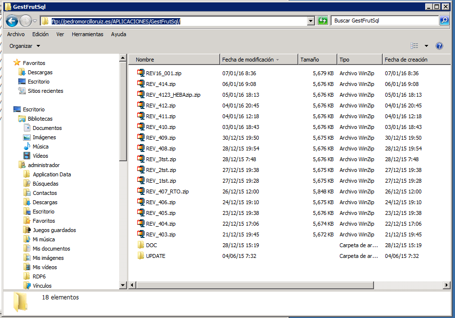
Task: Open the address bar history dropdown arrow
Action: coord(311,21)
